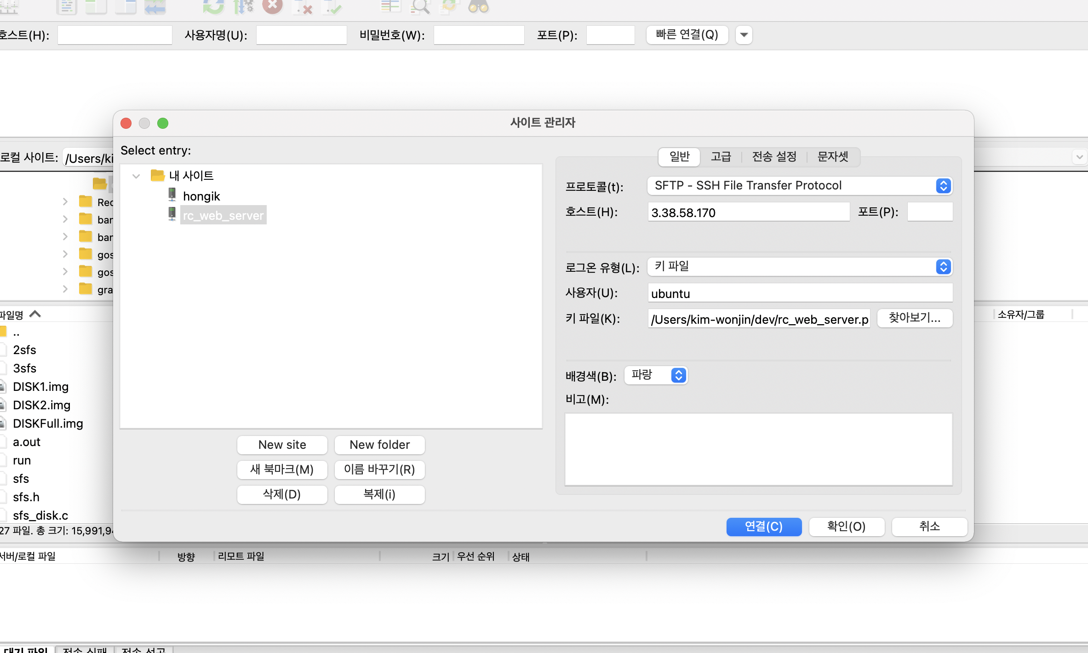Open the file search binoculars icon

pos(478,6)
